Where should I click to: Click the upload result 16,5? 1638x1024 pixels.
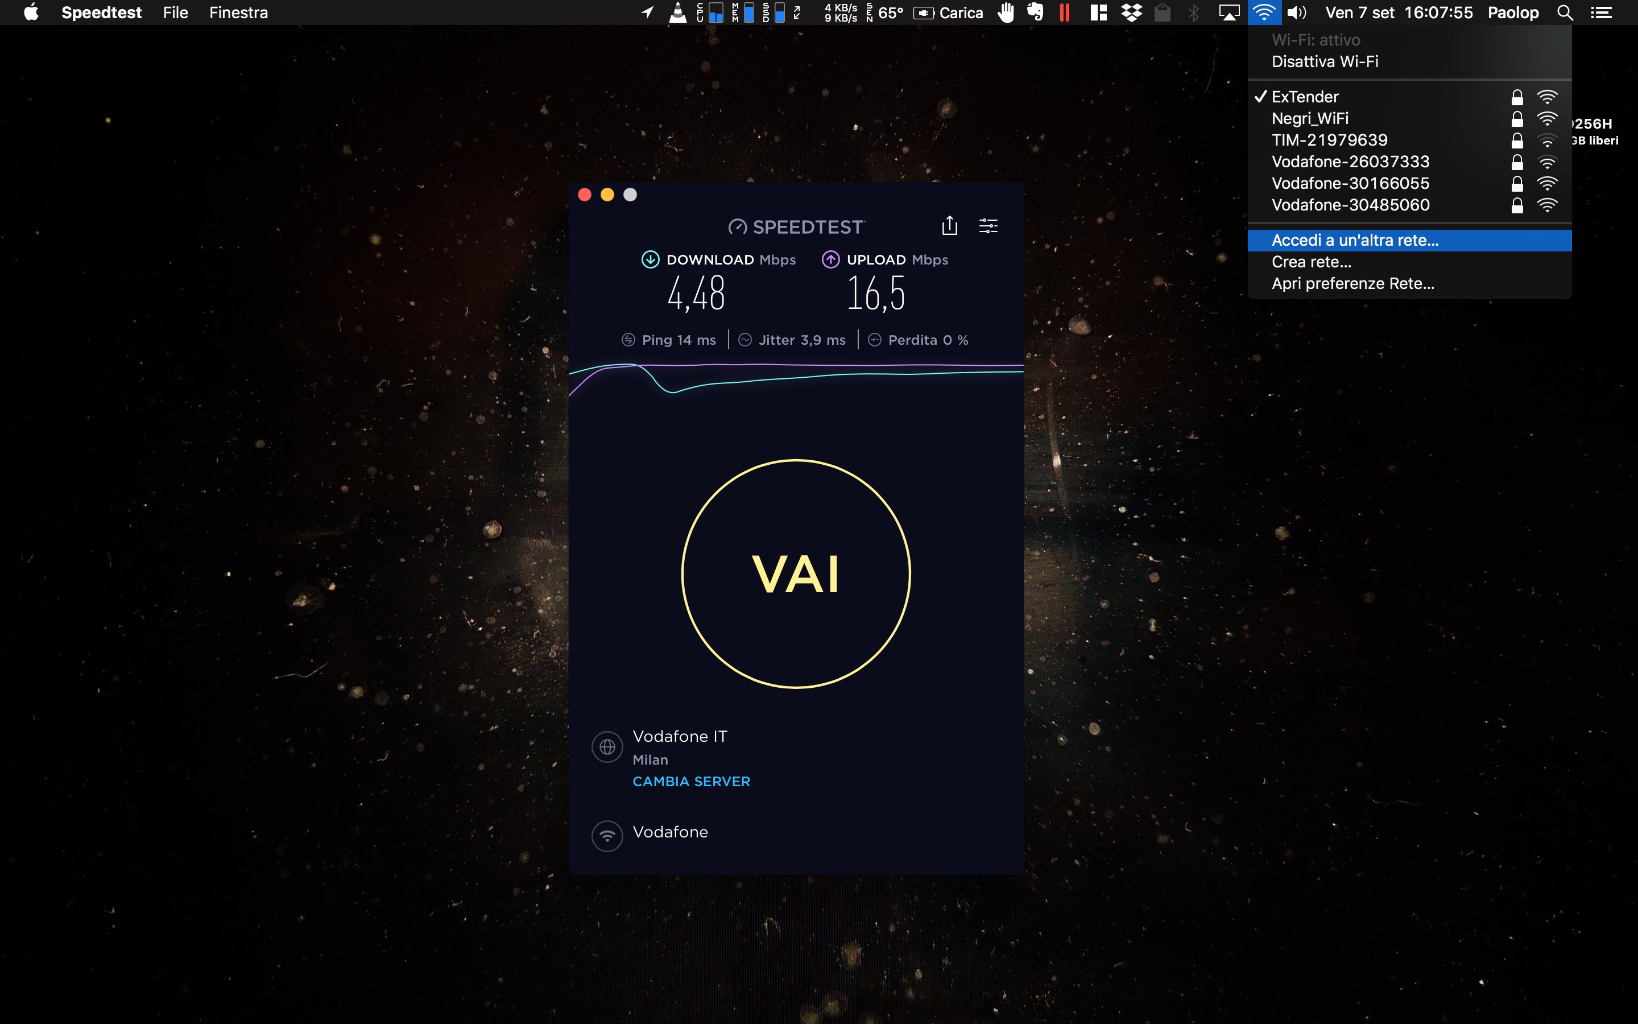click(876, 293)
